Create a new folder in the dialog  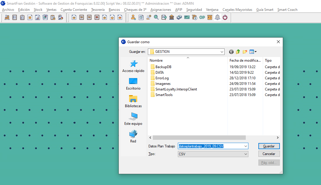pos(245,52)
